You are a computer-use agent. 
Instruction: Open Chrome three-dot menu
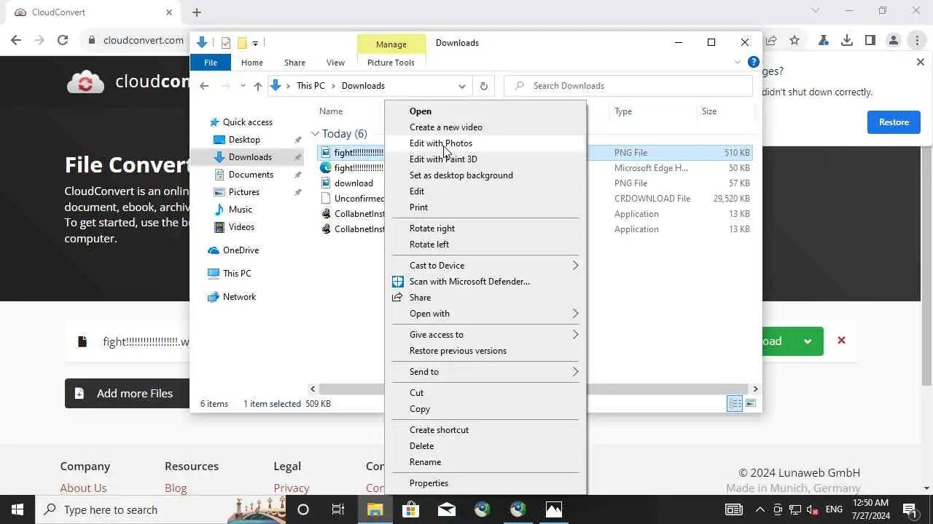917,41
